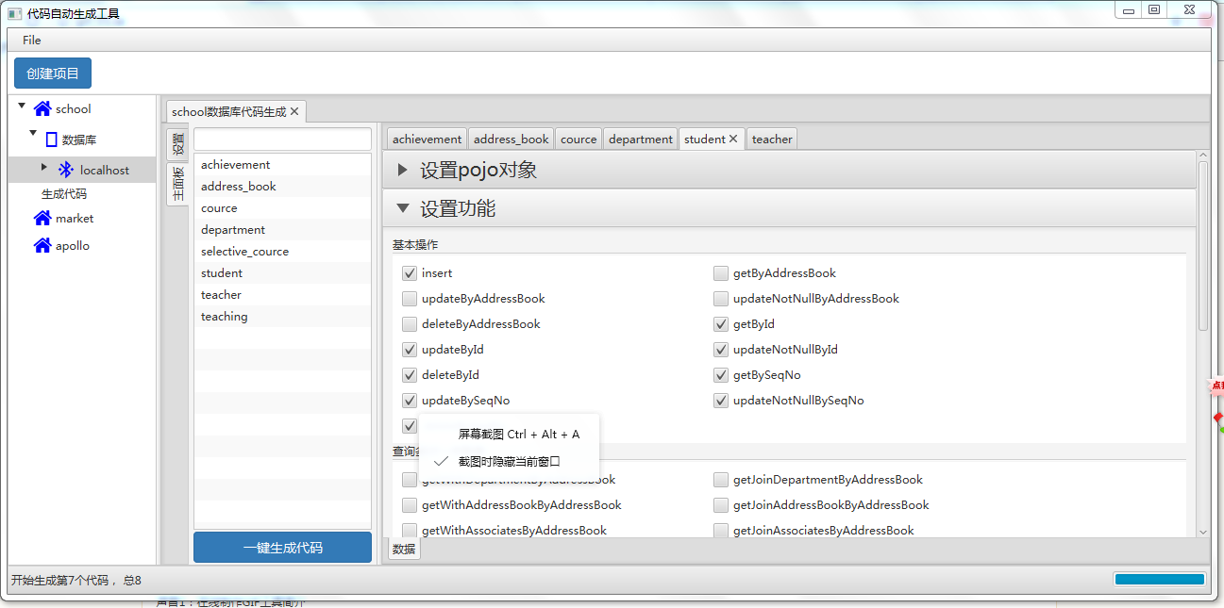Check deleteByAddressBook option
Viewport: 1224px width, 608px height.
pos(410,324)
